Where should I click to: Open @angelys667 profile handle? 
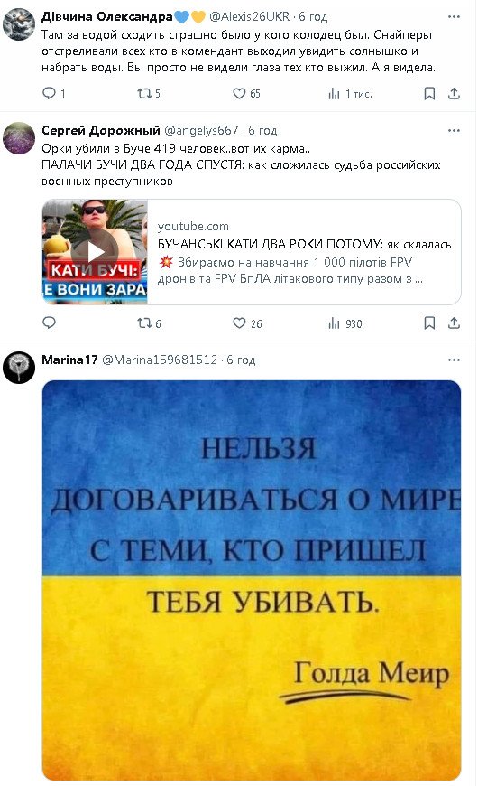(x=201, y=130)
